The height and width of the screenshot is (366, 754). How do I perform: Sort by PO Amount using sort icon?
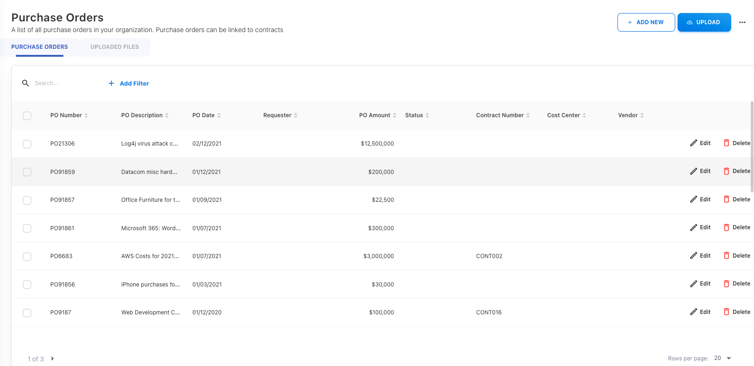click(394, 115)
